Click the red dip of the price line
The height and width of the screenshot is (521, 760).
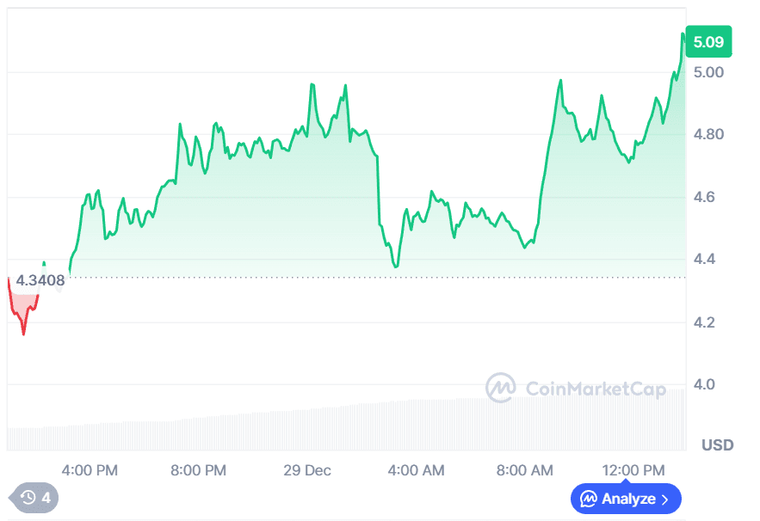(x=23, y=331)
